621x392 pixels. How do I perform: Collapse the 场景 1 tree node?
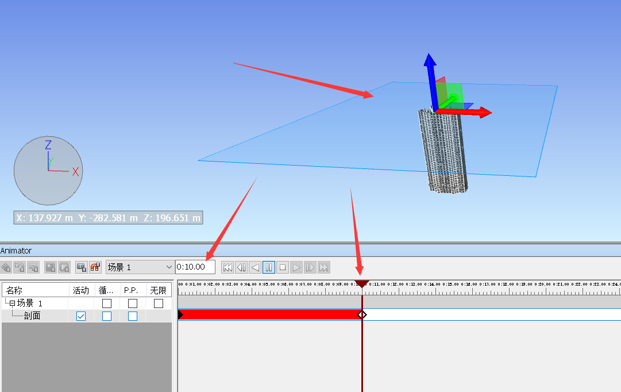tap(11, 302)
